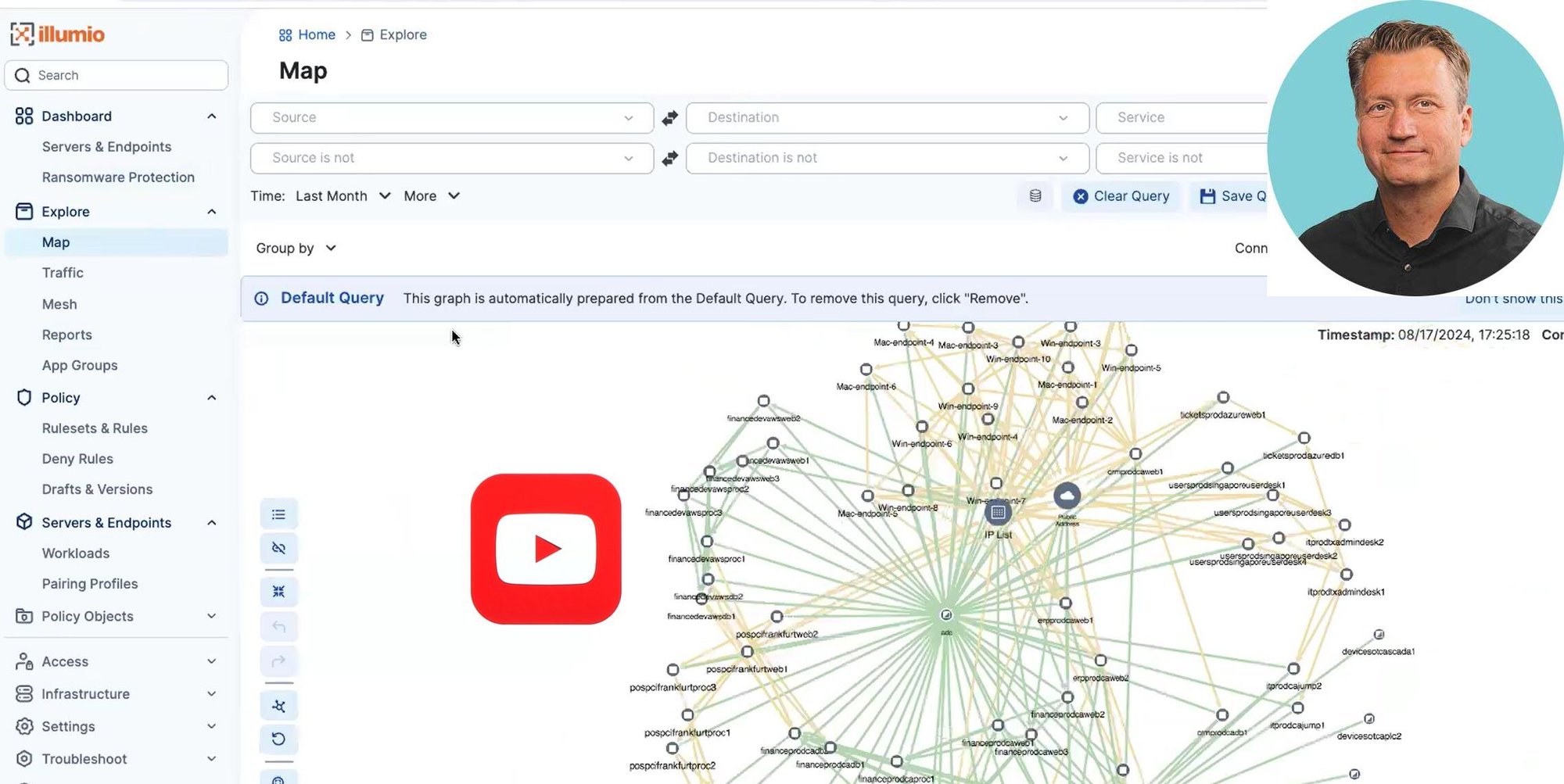
Task: Open the Mesh page
Action: (x=59, y=304)
